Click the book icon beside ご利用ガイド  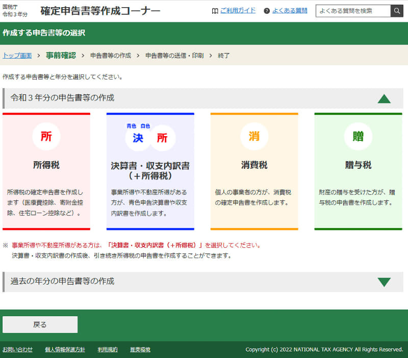tap(215, 10)
